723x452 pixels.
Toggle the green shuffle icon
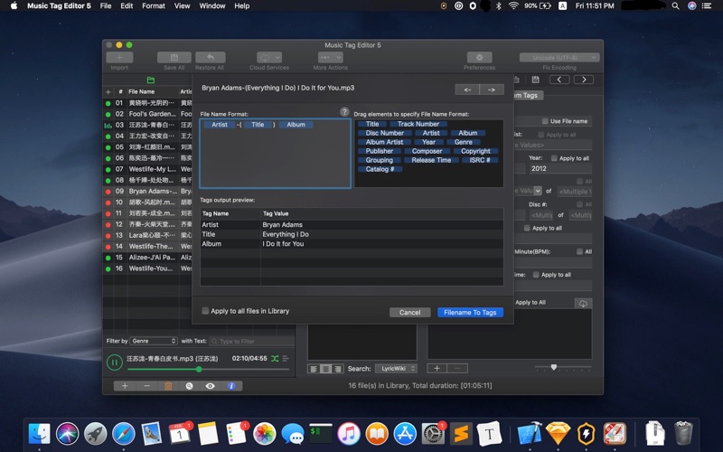(x=275, y=359)
